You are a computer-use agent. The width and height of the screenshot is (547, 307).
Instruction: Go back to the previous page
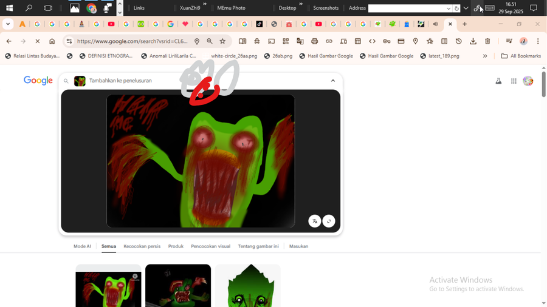[9, 41]
